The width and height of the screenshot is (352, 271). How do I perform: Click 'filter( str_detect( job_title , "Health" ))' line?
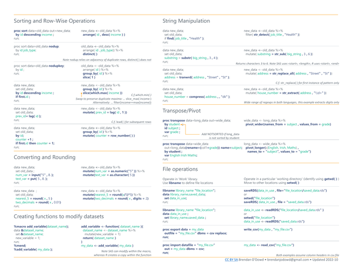(x=273, y=35)
